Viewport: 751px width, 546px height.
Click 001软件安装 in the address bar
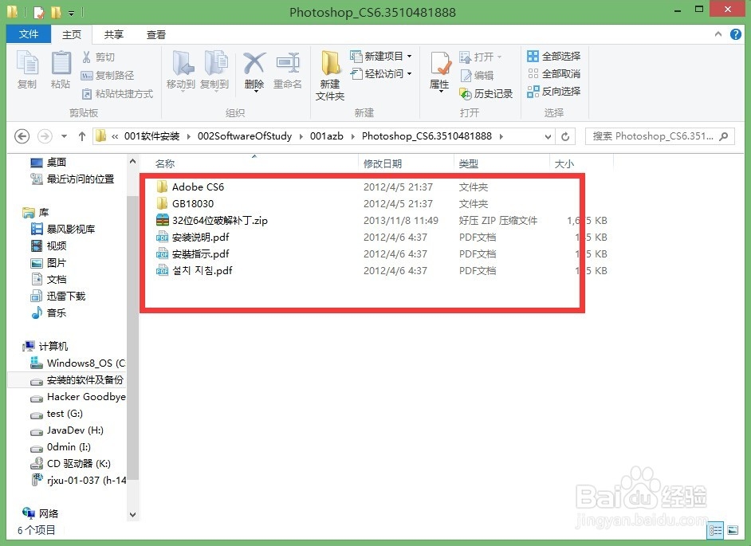coord(151,136)
